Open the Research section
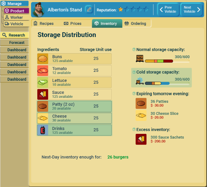 [14, 35]
